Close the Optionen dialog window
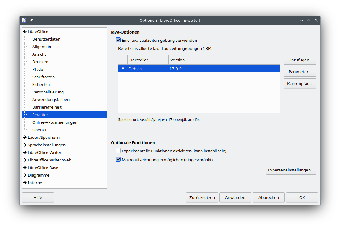The height and width of the screenshot is (228, 340). pyautogui.click(x=316, y=20)
